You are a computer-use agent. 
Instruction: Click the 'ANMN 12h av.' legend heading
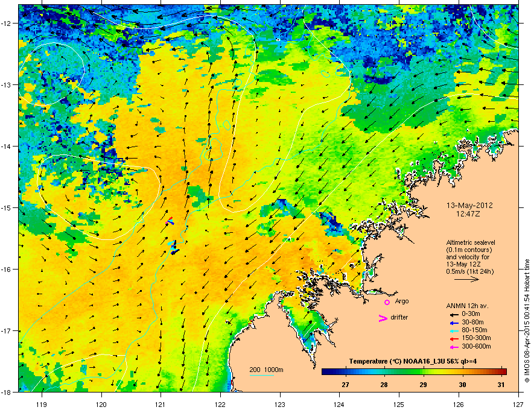pyautogui.click(x=467, y=306)
